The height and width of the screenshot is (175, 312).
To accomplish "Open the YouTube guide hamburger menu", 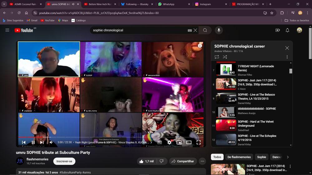I will [7, 30].
